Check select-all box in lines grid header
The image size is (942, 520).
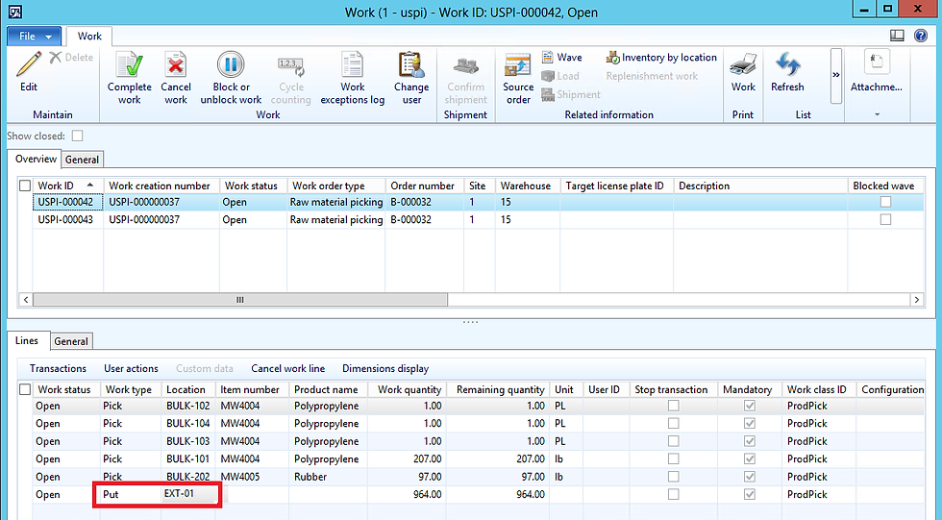(x=25, y=389)
